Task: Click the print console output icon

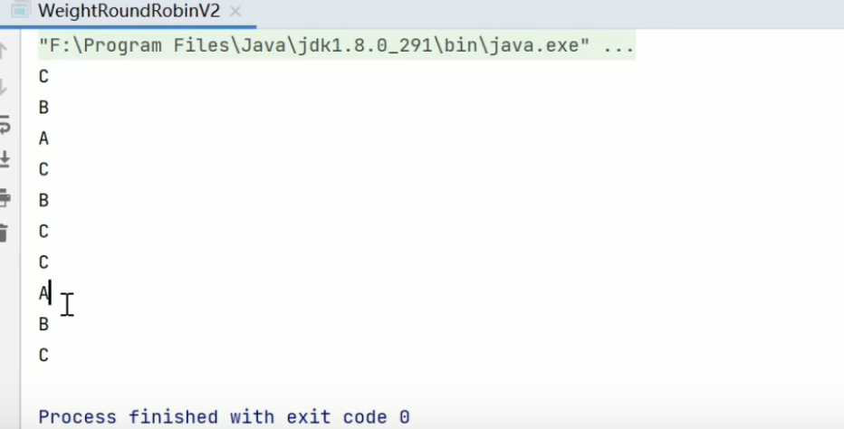Action: click(x=5, y=197)
